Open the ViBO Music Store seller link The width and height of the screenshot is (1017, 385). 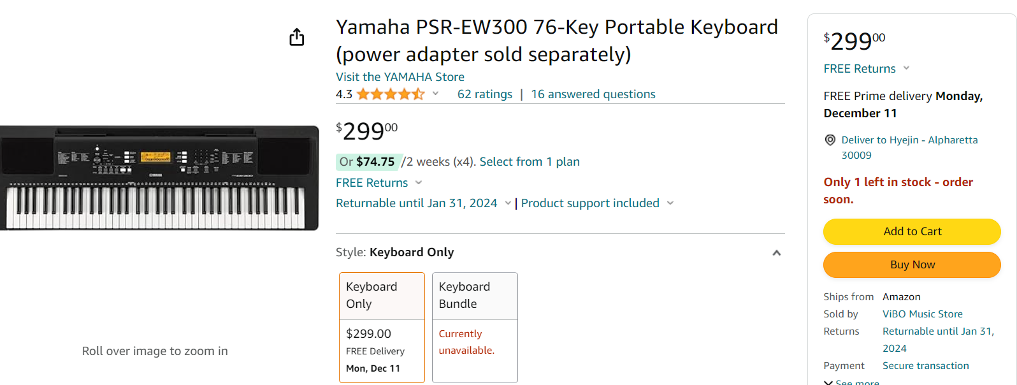coord(922,314)
